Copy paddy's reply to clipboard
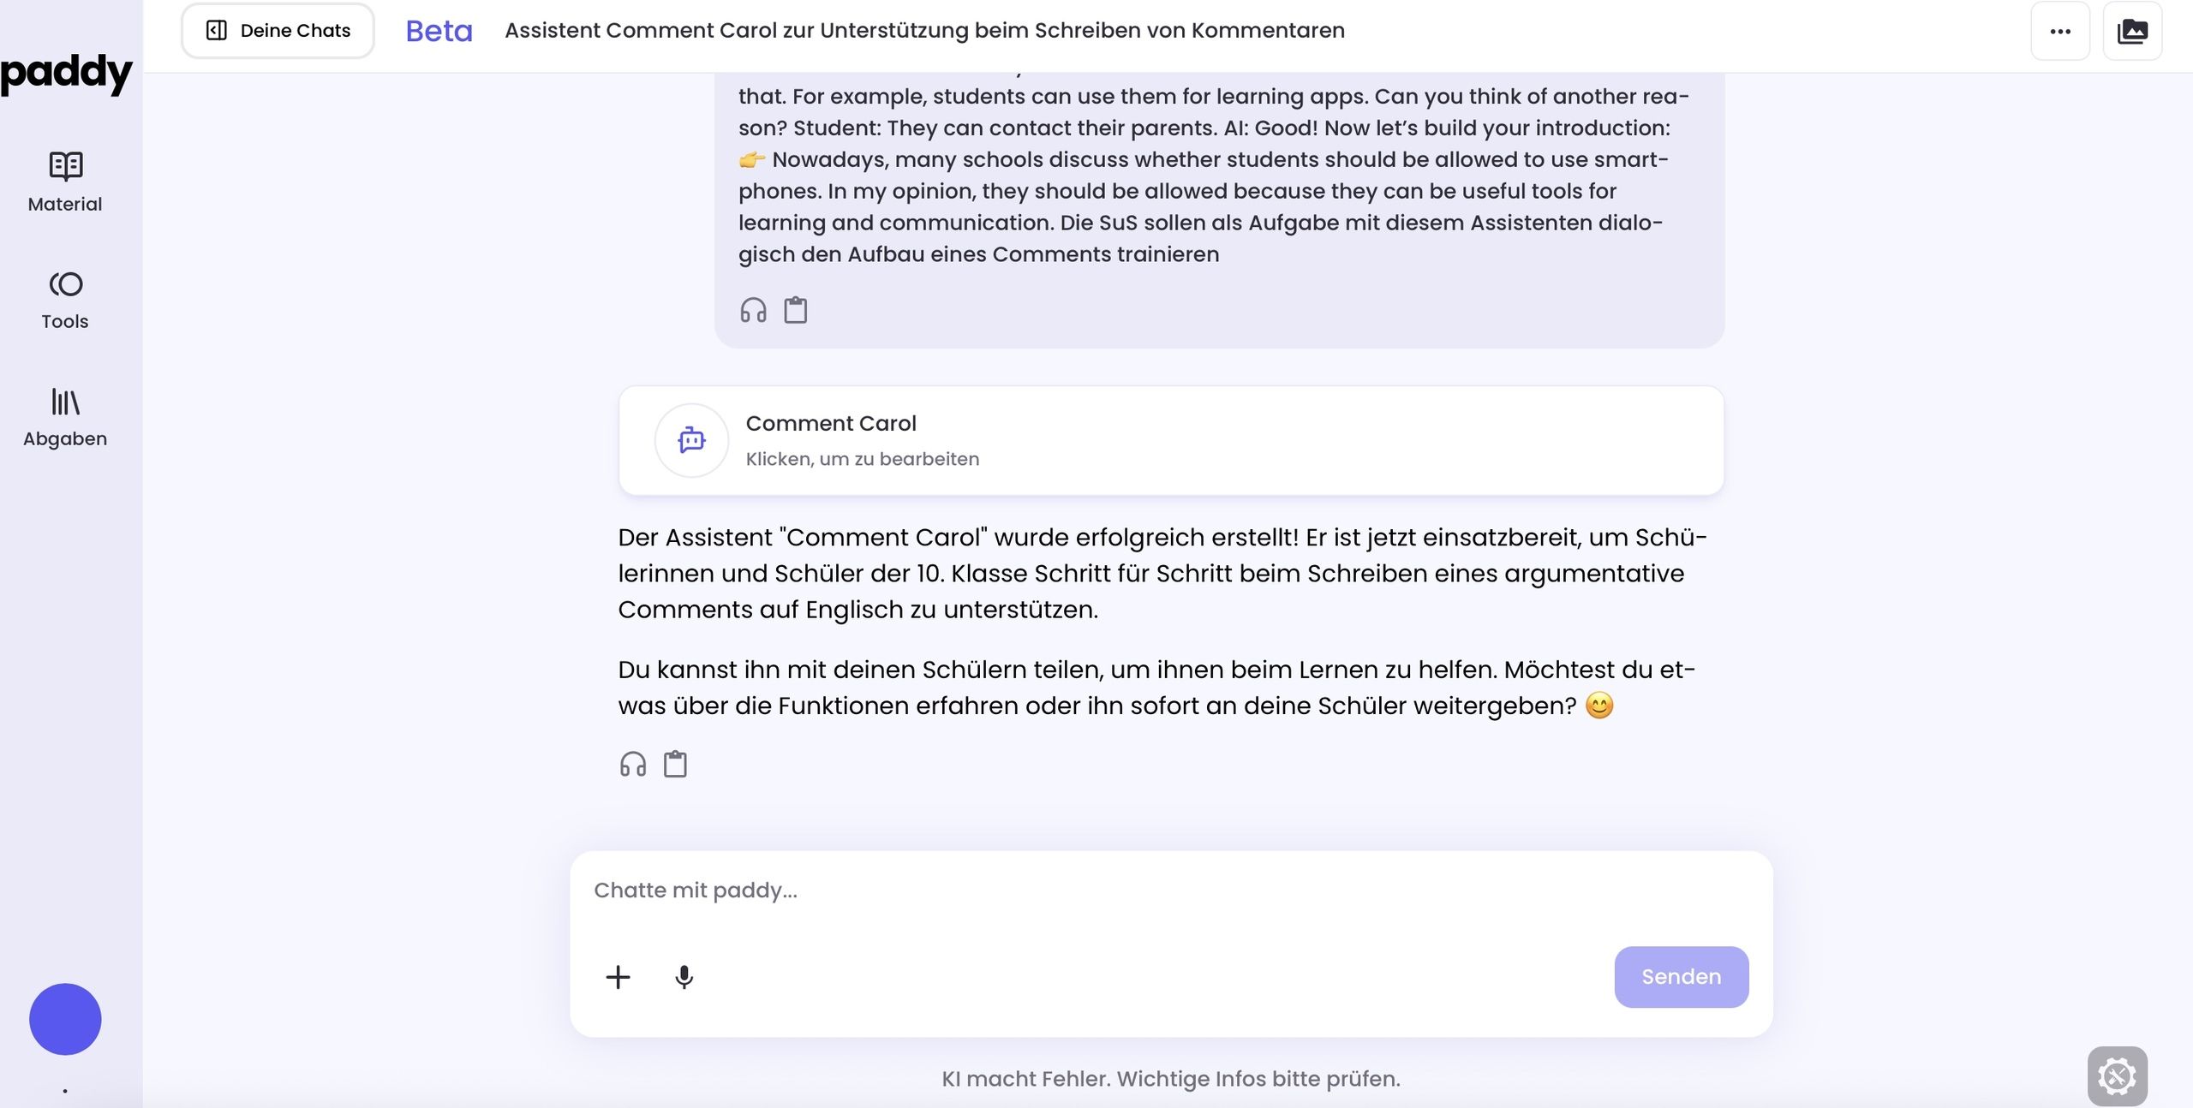This screenshot has width=2193, height=1108. click(x=676, y=764)
